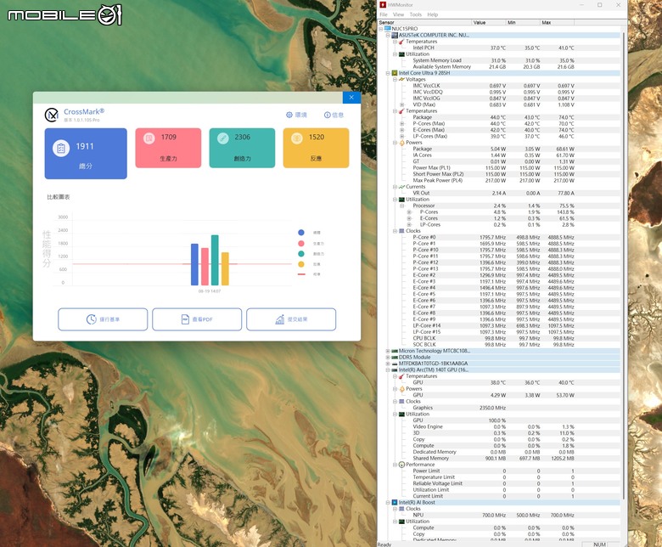Click the Value column header
Screen dimensions: 662x547
[x=489, y=22]
